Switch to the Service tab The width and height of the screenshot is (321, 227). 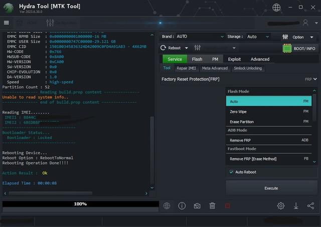coord(175,59)
